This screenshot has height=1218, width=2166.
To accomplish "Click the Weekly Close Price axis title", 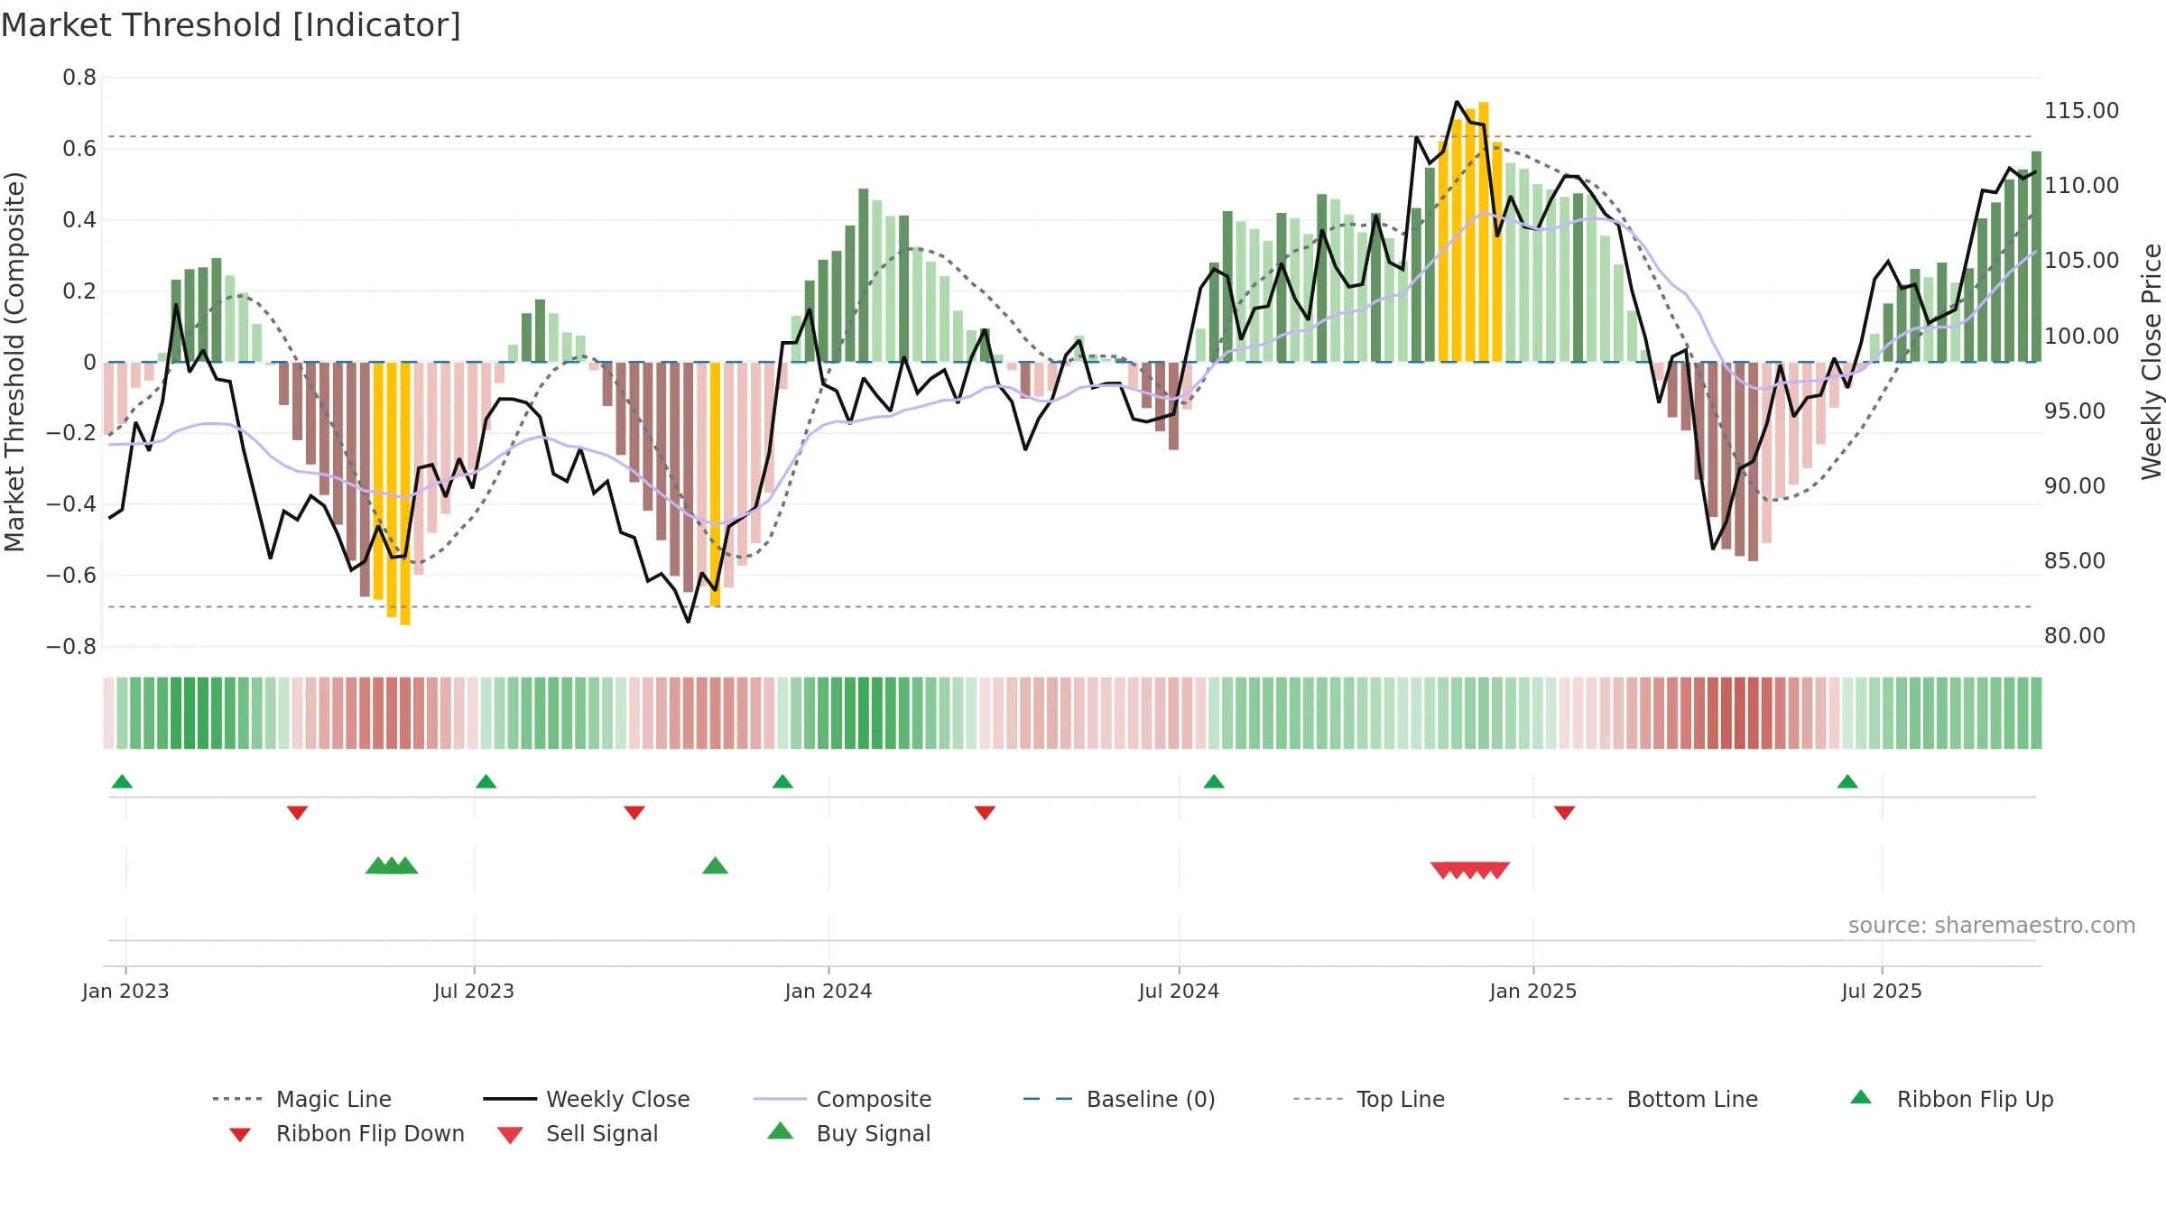I will point(2152,362).
